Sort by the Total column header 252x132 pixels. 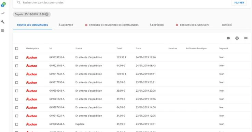[x=119, y=49]
